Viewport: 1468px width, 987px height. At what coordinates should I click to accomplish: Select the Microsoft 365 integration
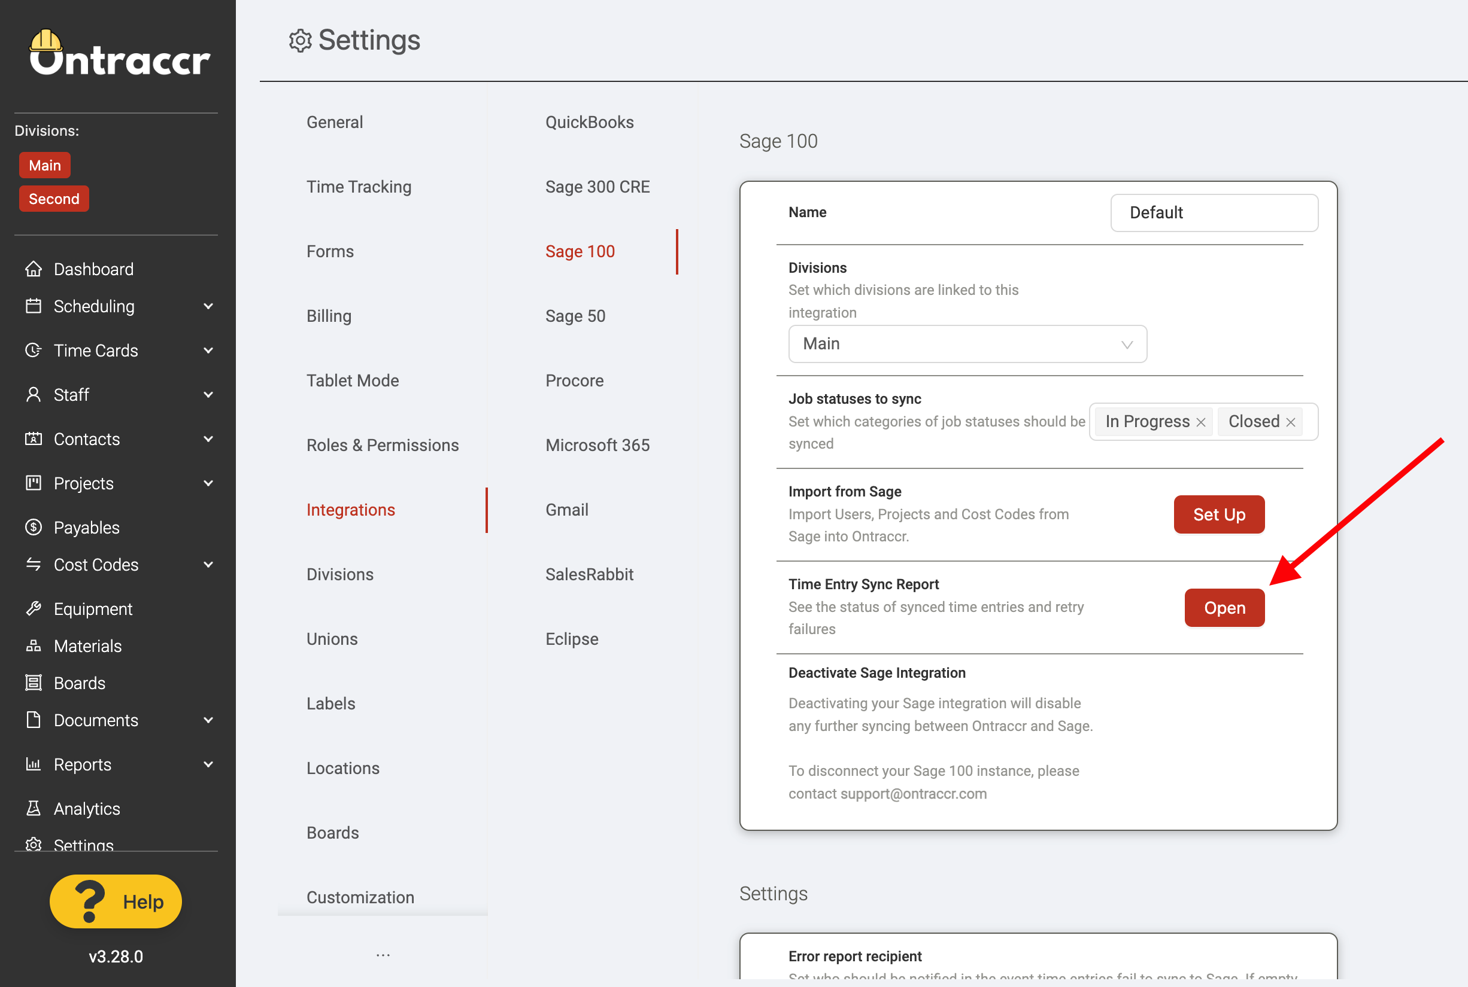(x=597, y=445)
